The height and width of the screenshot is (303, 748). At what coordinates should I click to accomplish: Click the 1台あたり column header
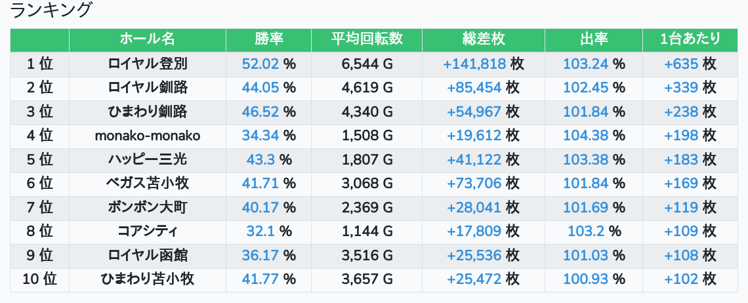click(x=690, y=39)
